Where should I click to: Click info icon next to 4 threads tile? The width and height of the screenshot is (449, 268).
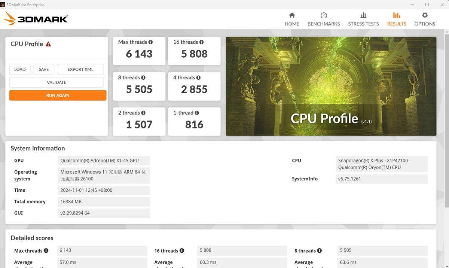point(198,77)
